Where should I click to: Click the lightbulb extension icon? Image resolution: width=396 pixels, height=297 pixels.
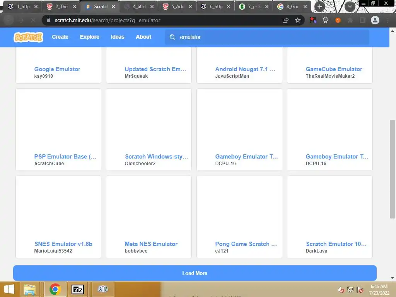pos(326,20)
